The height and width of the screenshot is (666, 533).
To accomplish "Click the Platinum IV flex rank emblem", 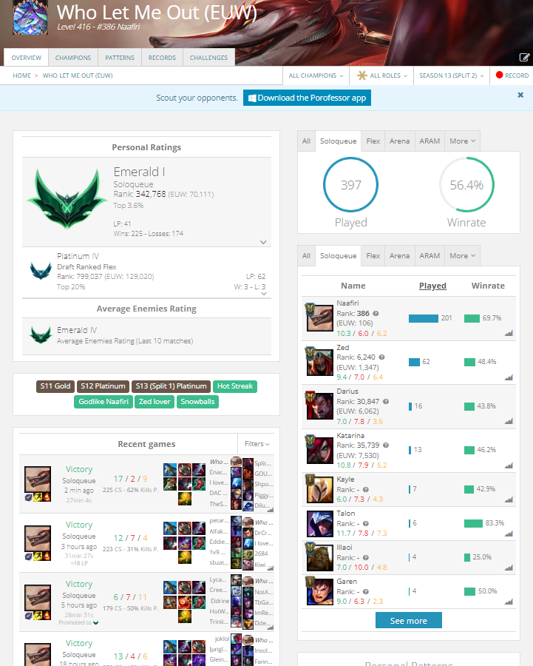I will [x=41, y=271].
